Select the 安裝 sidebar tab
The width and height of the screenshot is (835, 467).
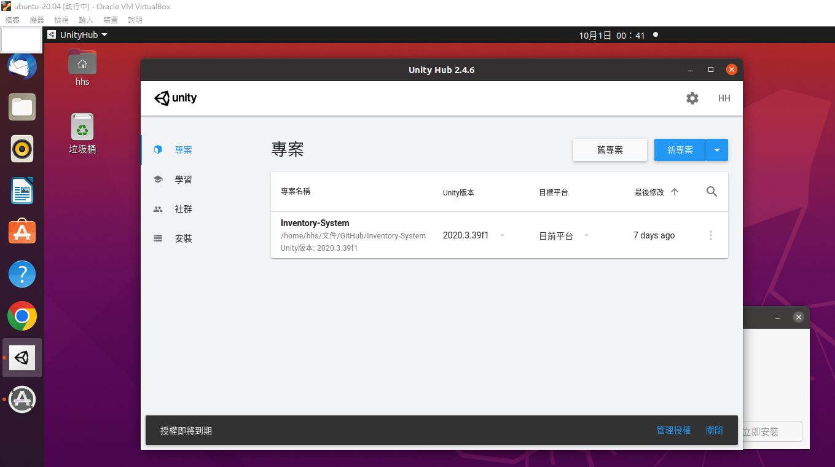coord(183,238)
